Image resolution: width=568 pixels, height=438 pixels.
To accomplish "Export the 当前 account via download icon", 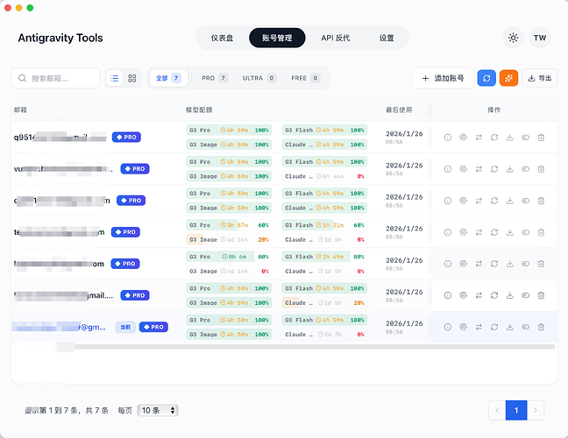I will tap(510, 327).
